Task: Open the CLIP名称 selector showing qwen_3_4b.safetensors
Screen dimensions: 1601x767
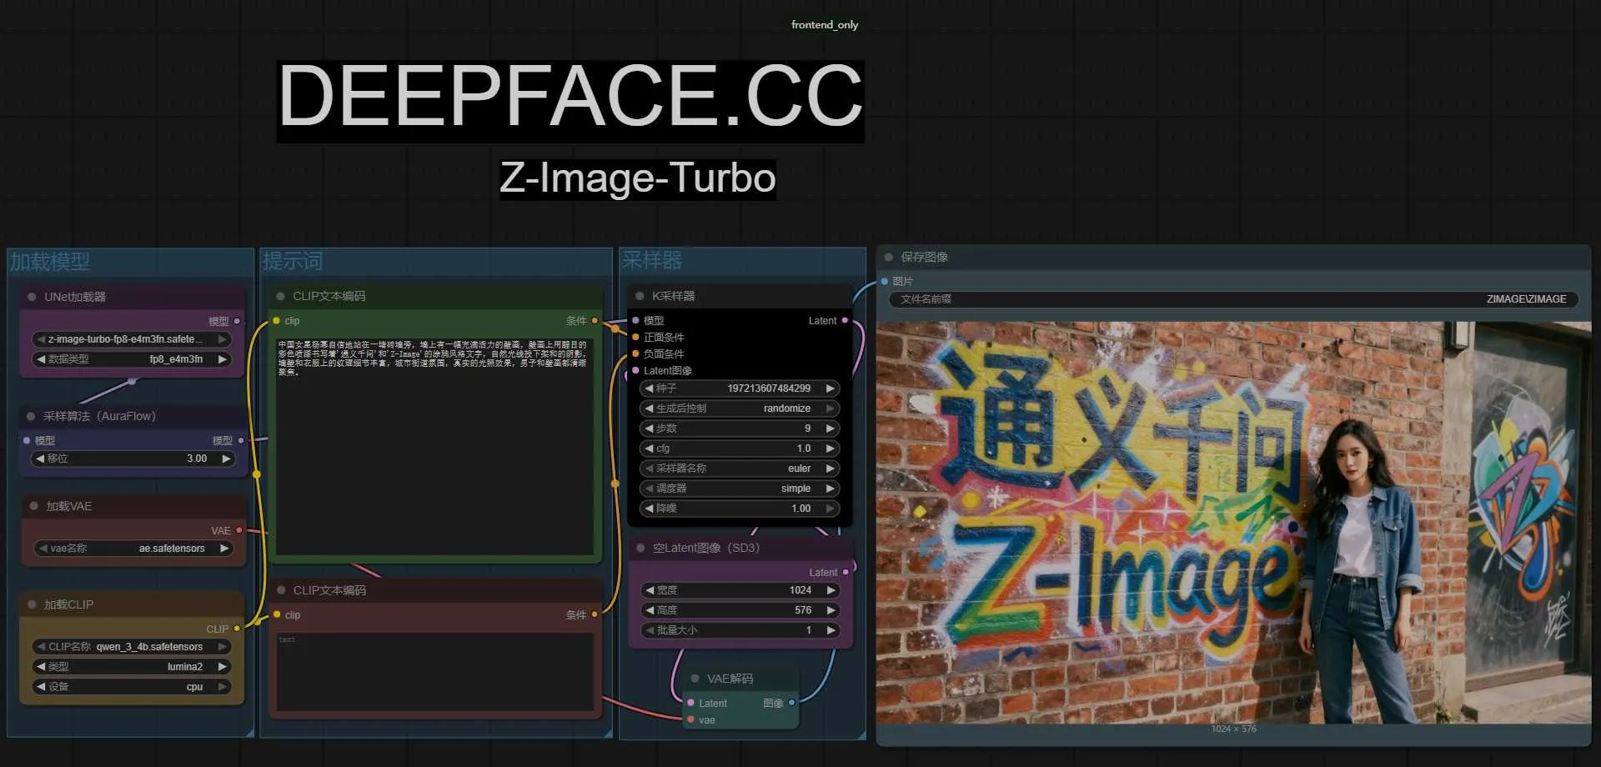Action: (129, 646)
